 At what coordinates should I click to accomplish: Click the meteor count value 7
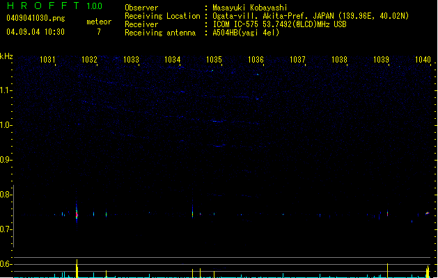coord(99,32)
